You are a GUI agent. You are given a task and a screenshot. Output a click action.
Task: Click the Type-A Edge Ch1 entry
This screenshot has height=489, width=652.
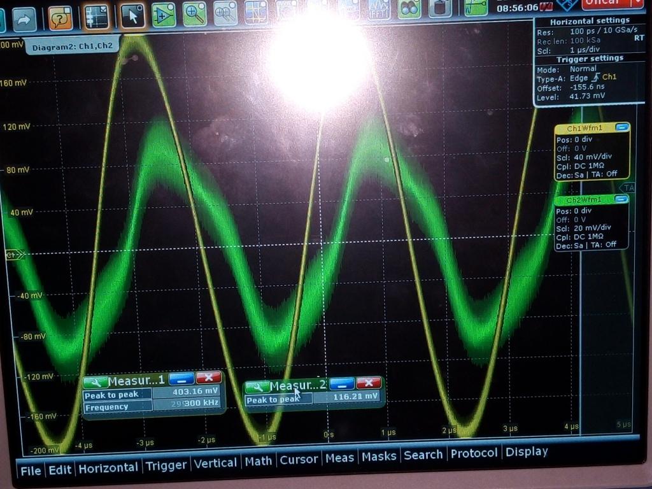[576, 78]
